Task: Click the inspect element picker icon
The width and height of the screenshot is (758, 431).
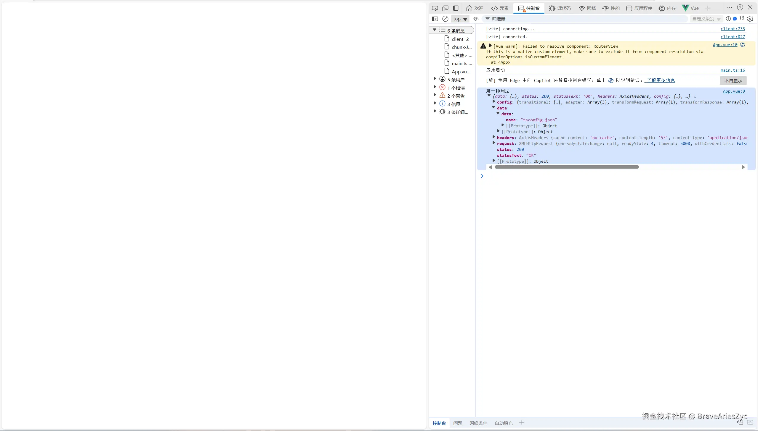Action: tap(435, 8)
